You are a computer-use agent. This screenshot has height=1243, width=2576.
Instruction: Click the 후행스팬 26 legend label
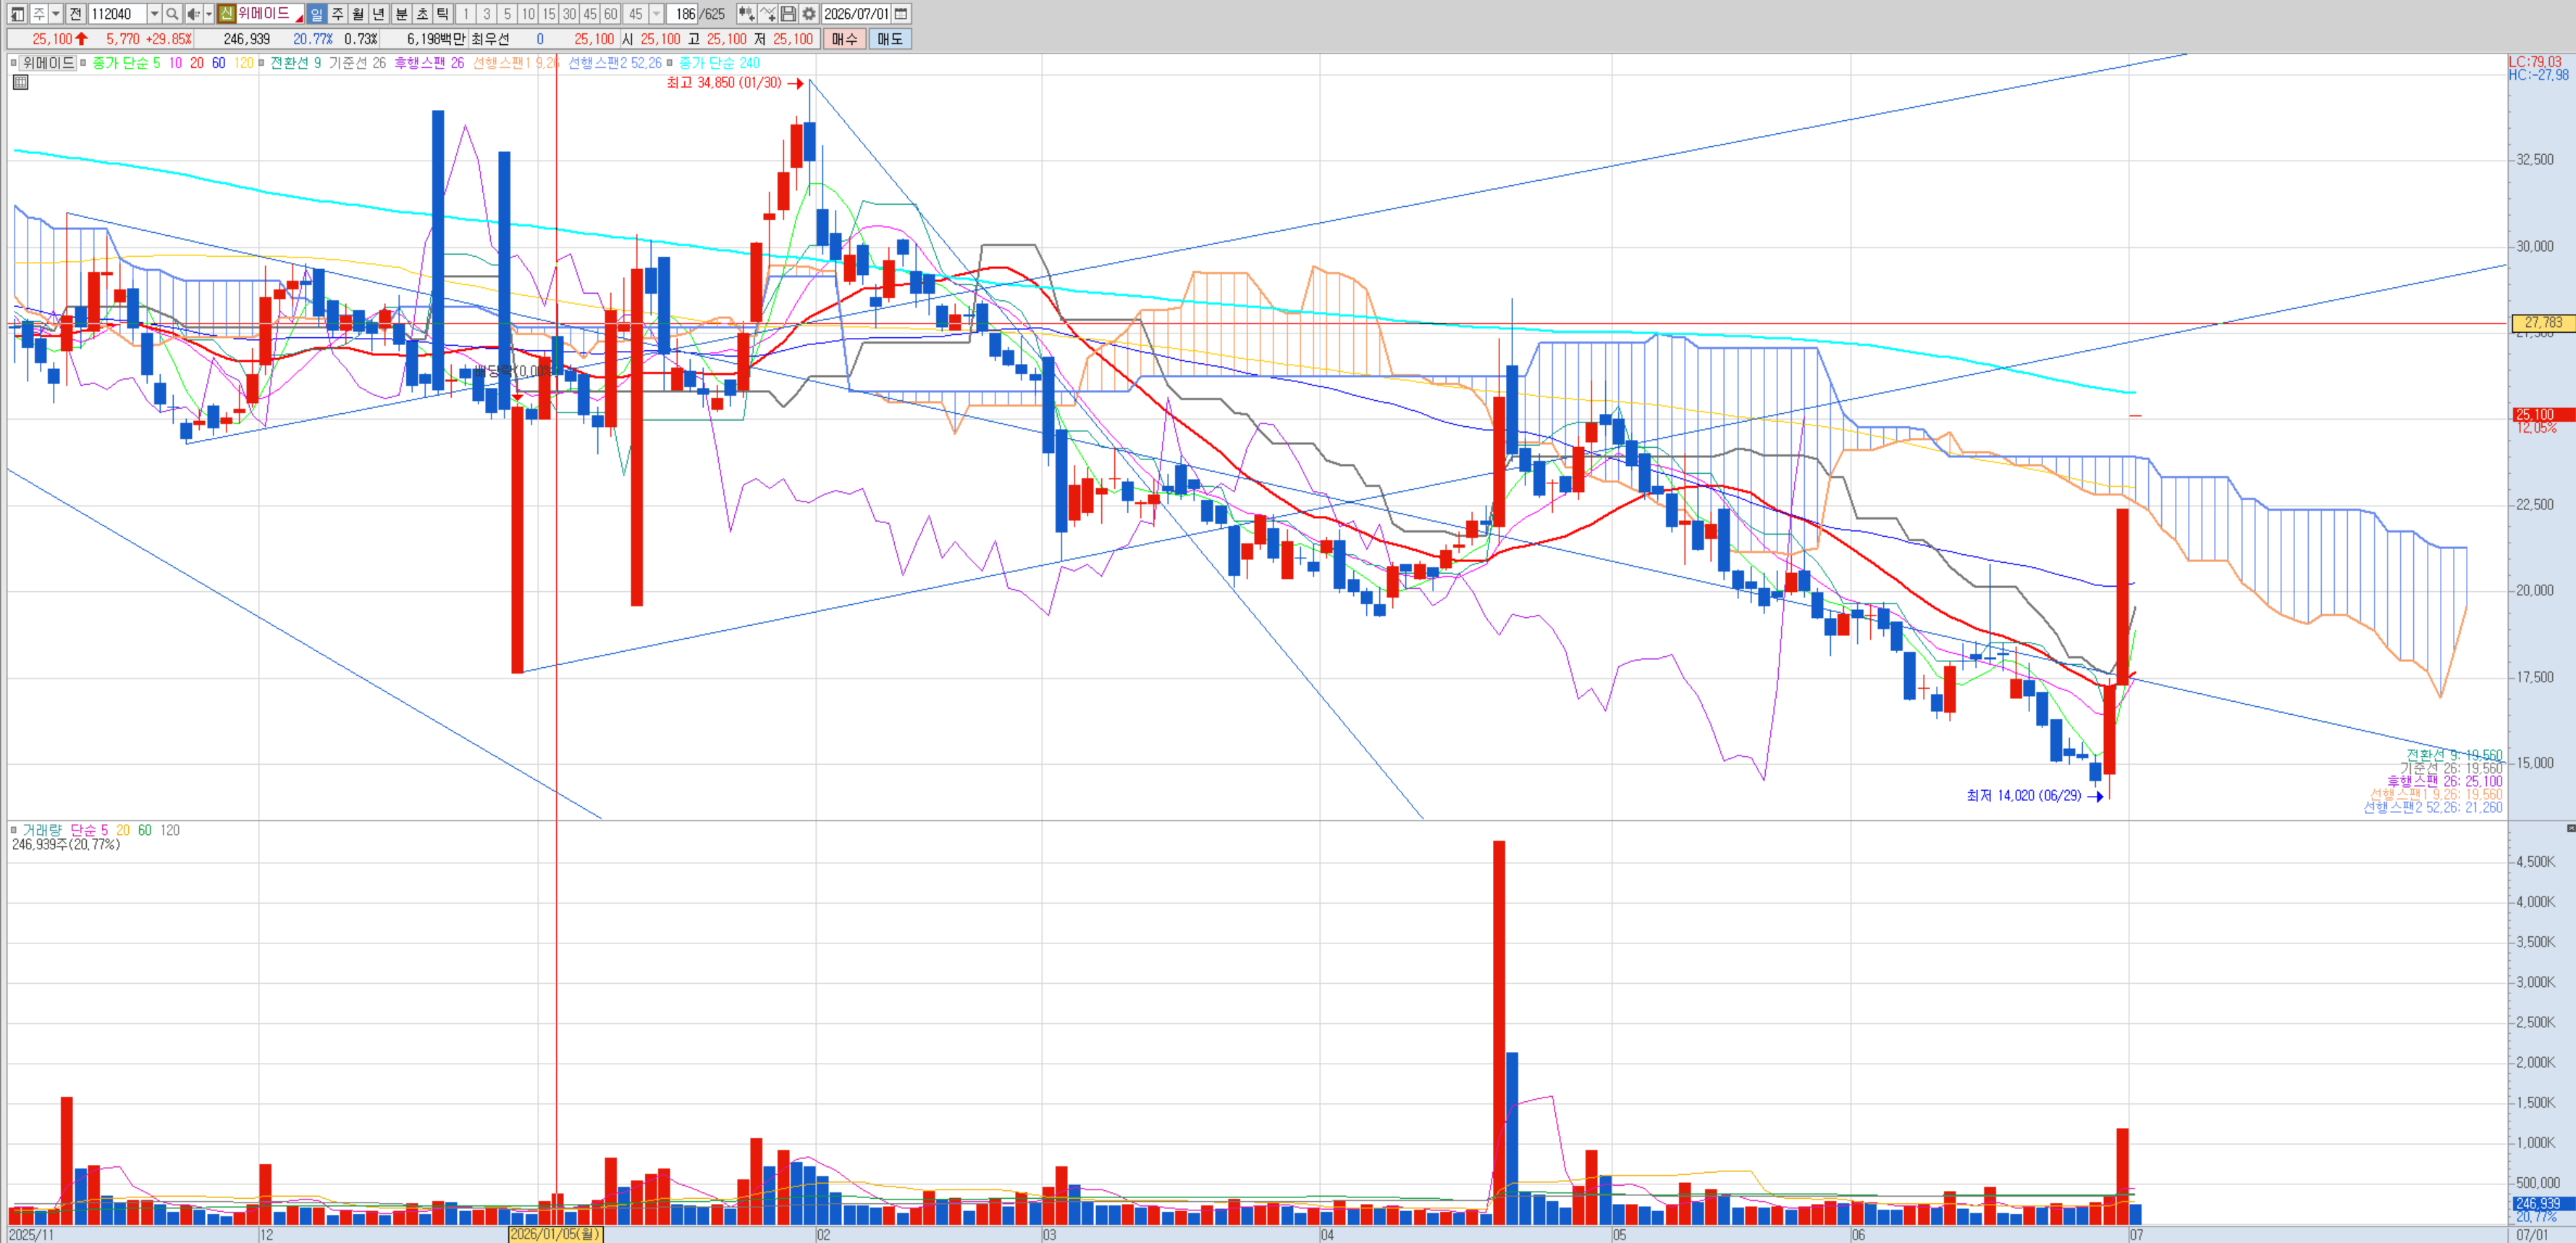click(x=429, y=63)
